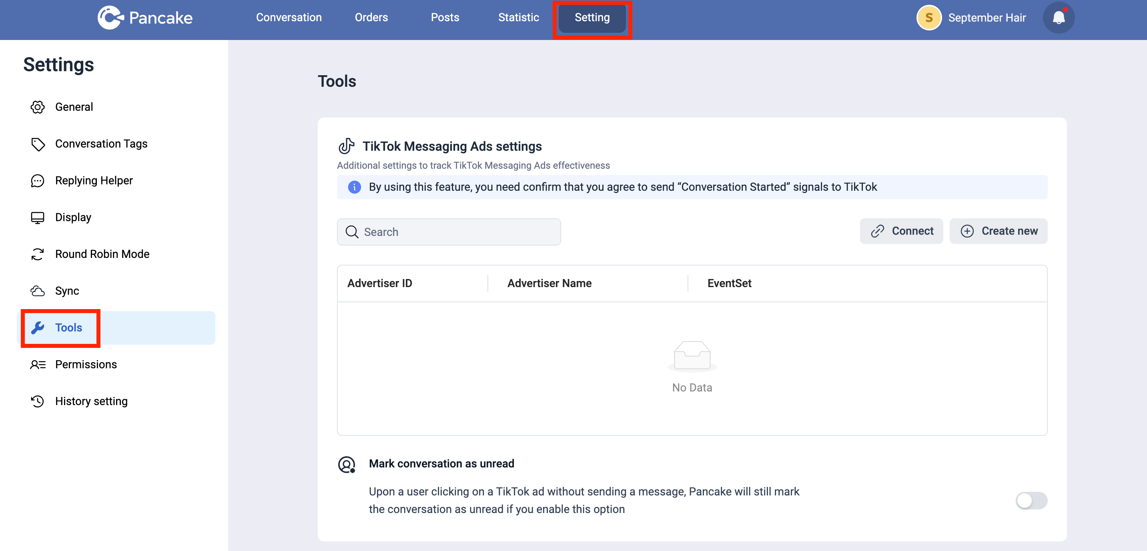Select General in settings sidebar
Screen dimensions: 1147x551
pos(116,107)
